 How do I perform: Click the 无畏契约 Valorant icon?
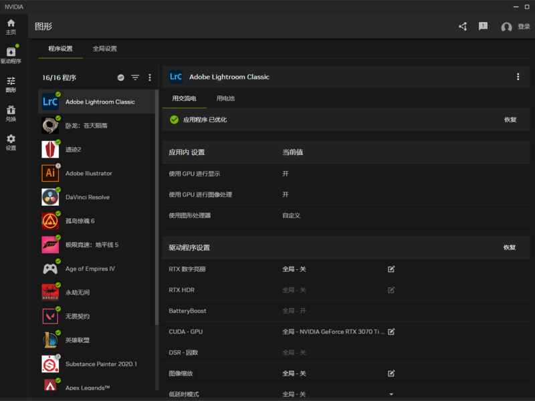tap(50, 316)
